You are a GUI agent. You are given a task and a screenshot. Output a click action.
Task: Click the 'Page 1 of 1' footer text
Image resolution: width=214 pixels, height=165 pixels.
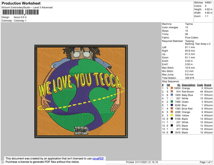tap(206, 162)
